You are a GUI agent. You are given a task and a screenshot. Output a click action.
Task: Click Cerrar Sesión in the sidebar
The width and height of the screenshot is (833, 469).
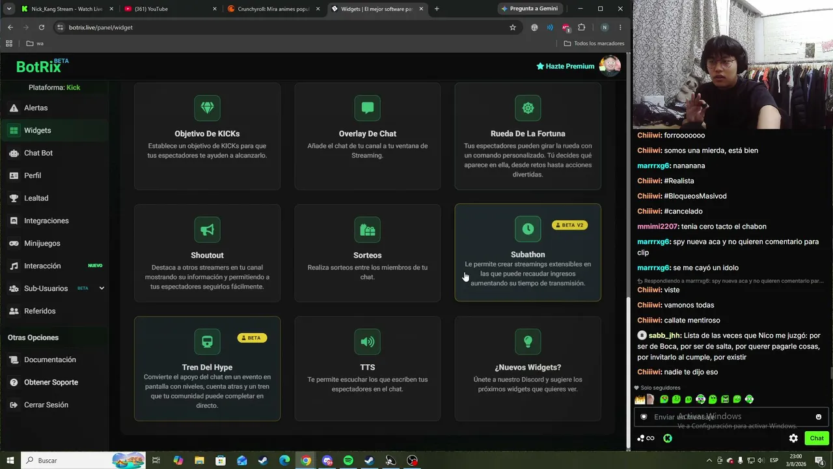55,405
